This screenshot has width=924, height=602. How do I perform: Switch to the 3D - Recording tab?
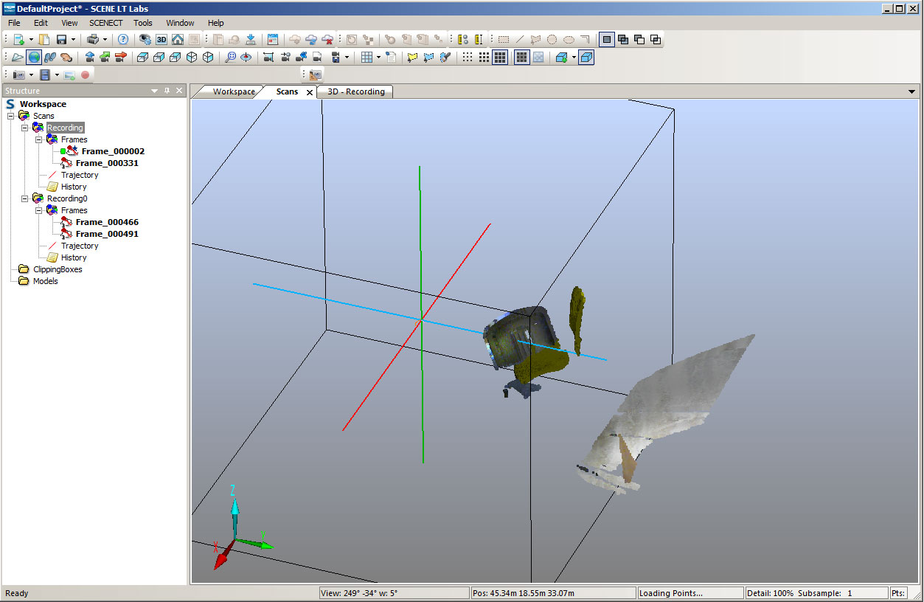(x=355, y=91)
